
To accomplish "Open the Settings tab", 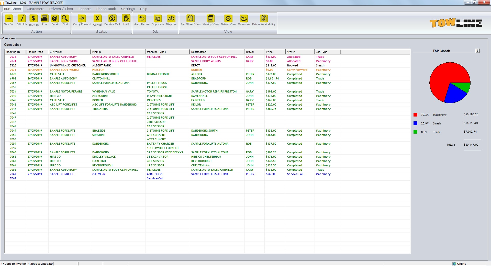I will click(128, 9).
